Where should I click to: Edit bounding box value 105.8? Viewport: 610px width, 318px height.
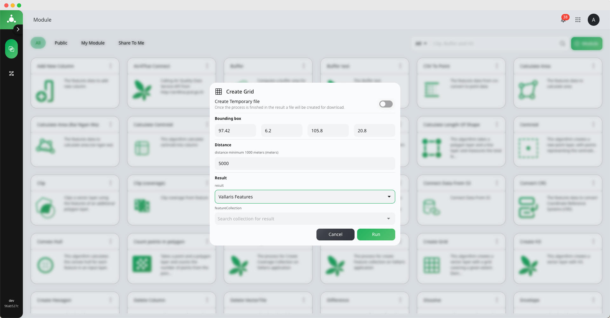(x=328, y=131)
